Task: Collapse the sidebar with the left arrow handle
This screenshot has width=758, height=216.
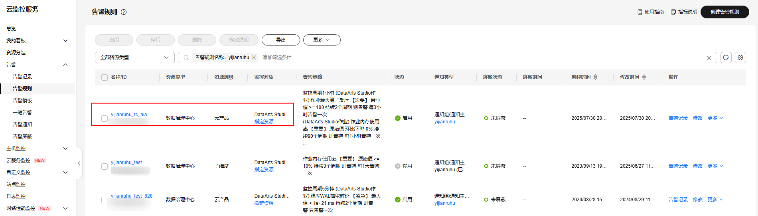Action: tap(79, 163)
